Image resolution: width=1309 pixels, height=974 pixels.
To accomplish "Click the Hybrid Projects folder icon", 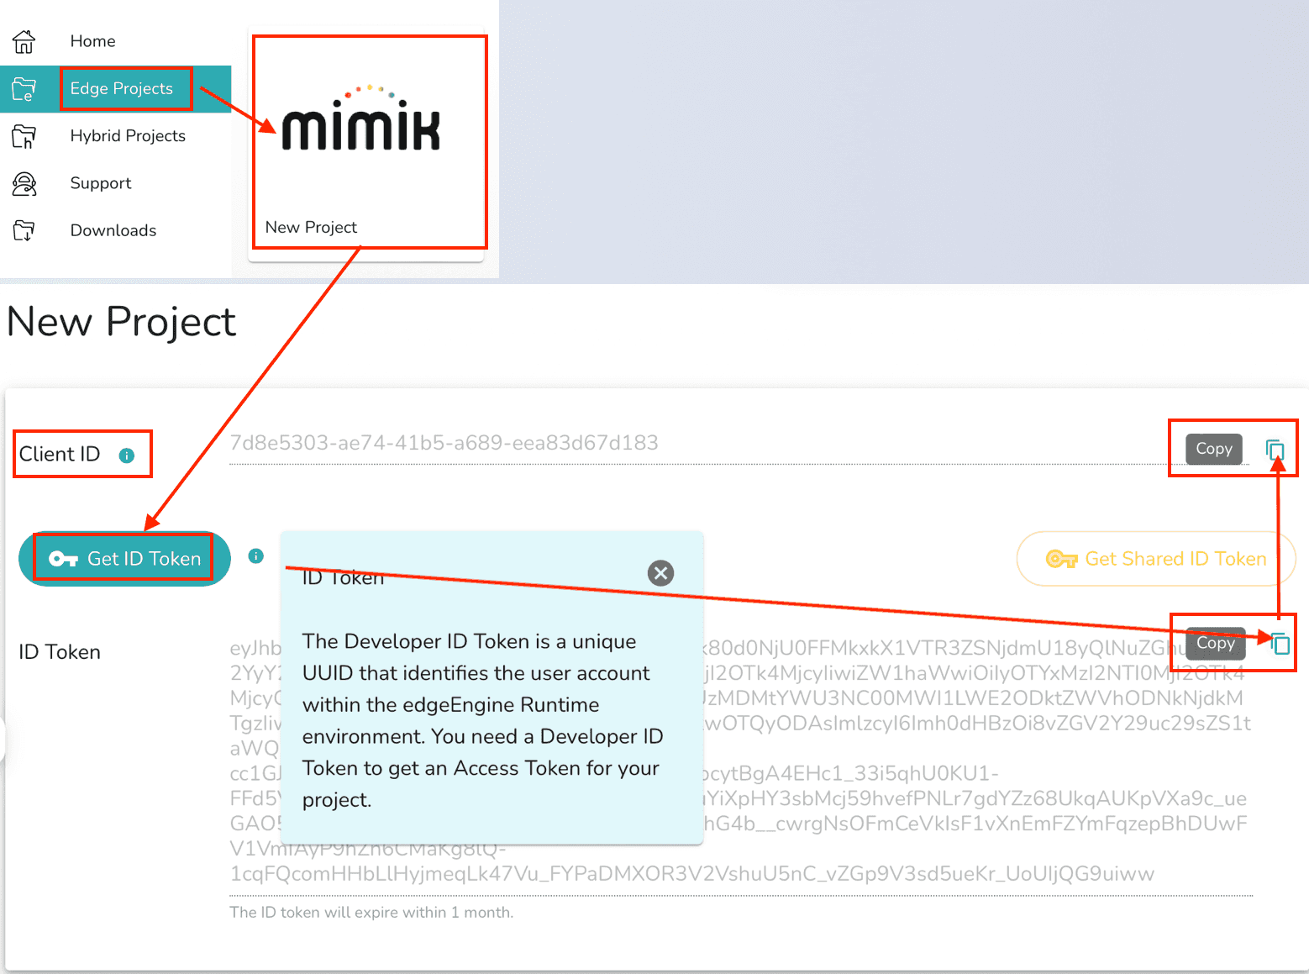I will point(24,136).
